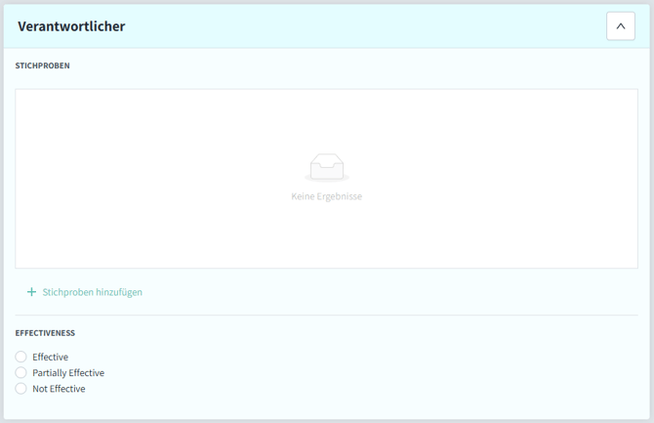Open the Stichproben hinzufügen link
This screenshot has height=423, width=654.
(92, 292)
